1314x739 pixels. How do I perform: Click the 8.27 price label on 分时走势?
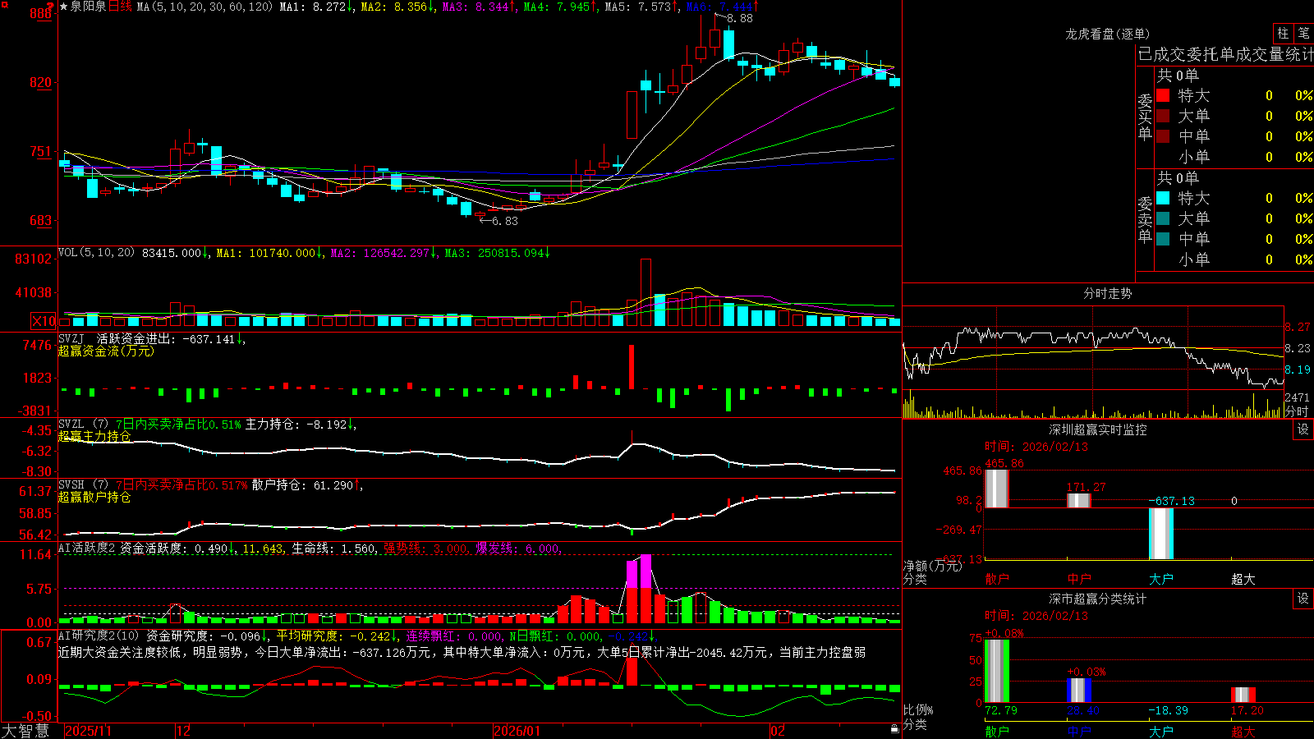tap(1298, 327)
